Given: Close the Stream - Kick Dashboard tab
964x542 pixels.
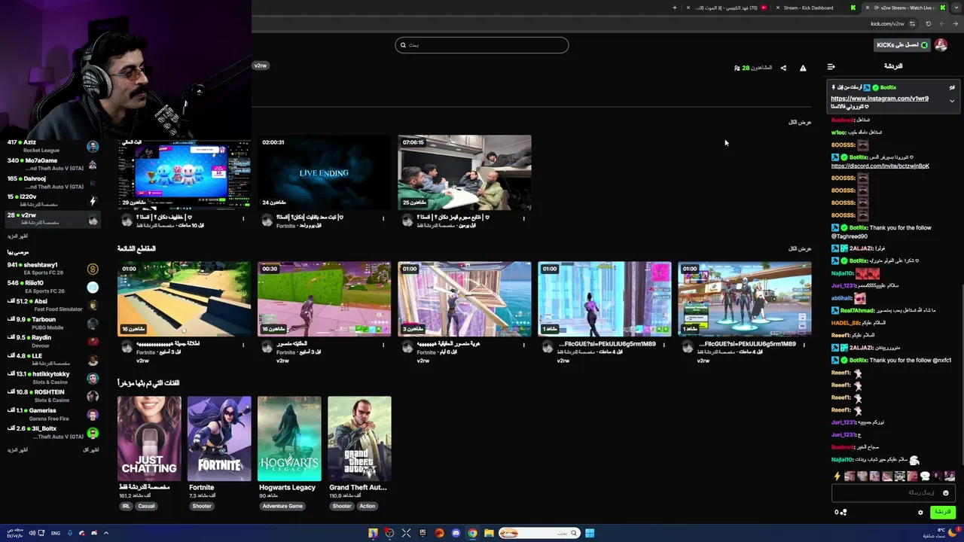Looking at the screenshot, I should pos(777,8).
